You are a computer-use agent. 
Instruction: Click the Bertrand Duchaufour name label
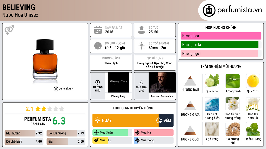point(162,96)
